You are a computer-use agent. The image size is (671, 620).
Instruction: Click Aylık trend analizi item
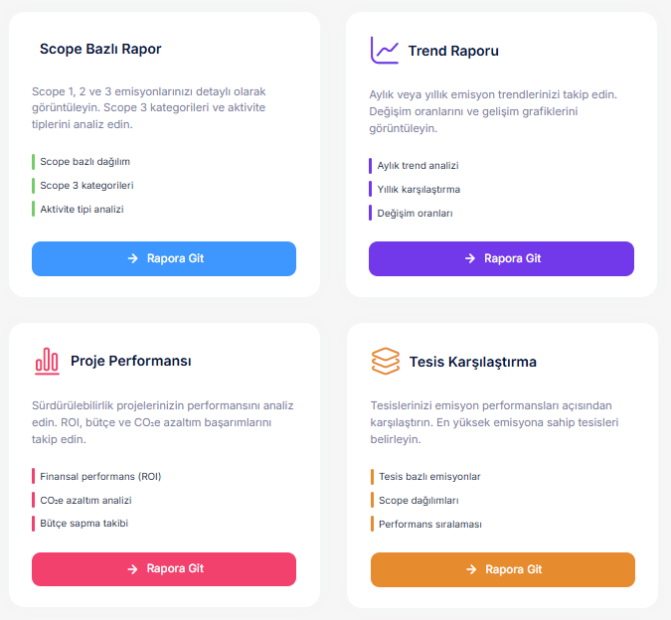click(x=418, y=166)
